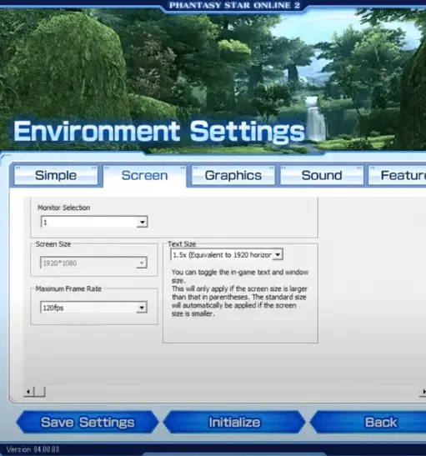Click the 1.5x text size value
Screen dimensions: 426x456
tap(222, 255)
